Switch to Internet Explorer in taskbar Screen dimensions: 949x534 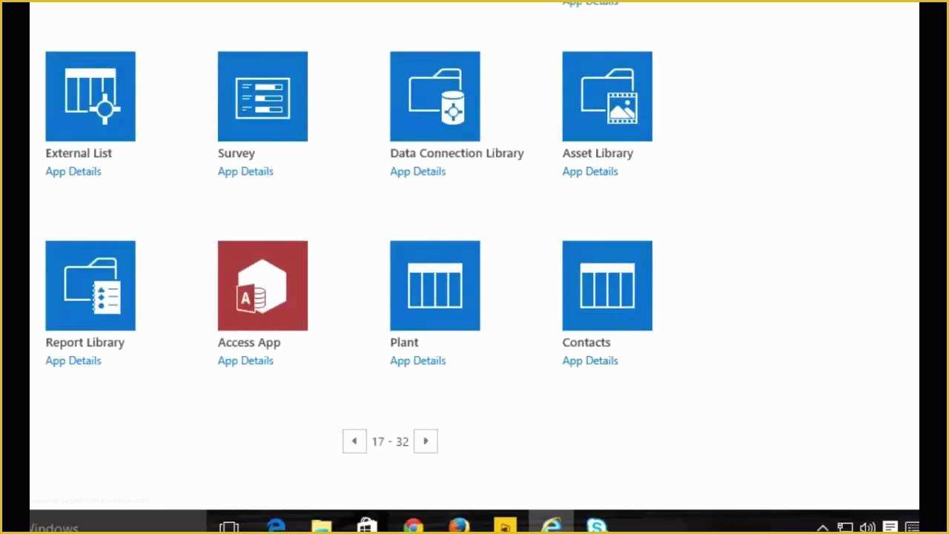click(551, 526)
